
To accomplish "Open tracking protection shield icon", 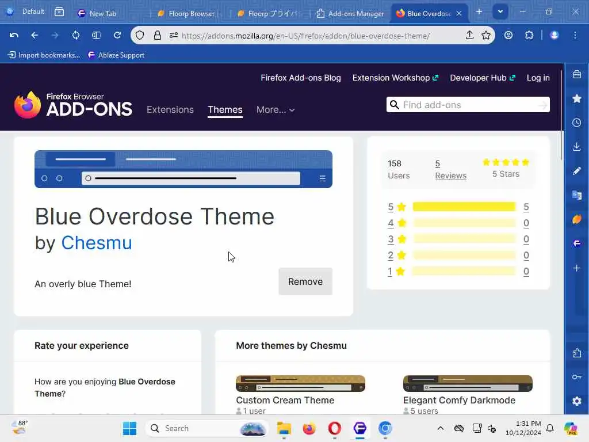I will (140, 35).
